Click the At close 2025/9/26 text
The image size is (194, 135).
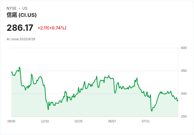pos(21,39)
